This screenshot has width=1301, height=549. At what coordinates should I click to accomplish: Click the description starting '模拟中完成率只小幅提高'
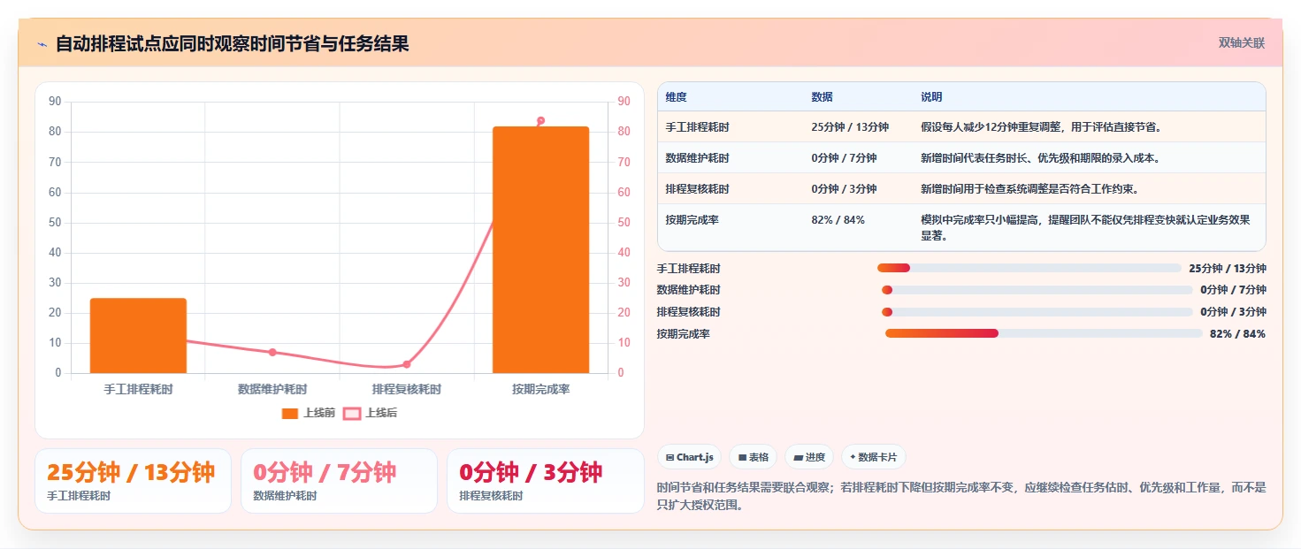1089,228
